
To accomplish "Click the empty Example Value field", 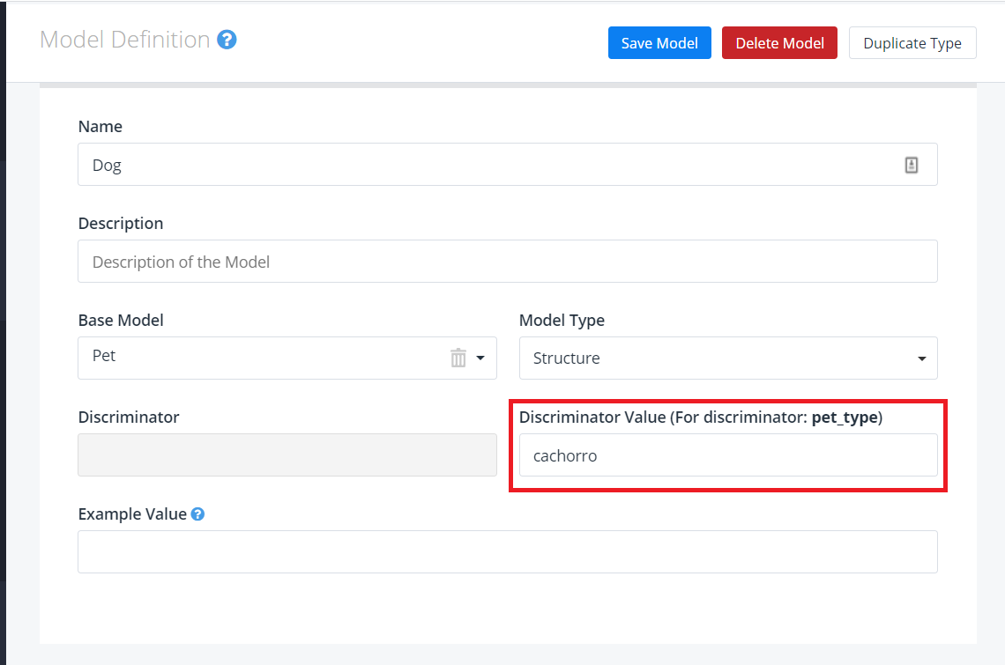I will point(508,551).
